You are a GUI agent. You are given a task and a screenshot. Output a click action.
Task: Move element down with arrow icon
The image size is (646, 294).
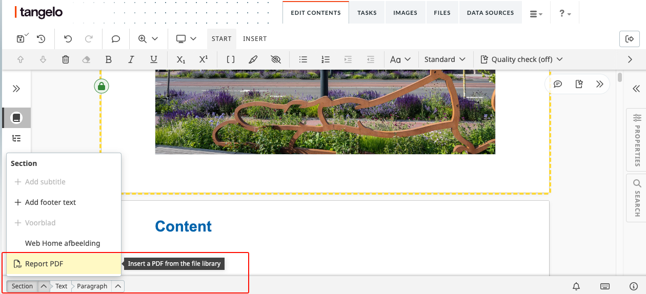coord(43,59)
